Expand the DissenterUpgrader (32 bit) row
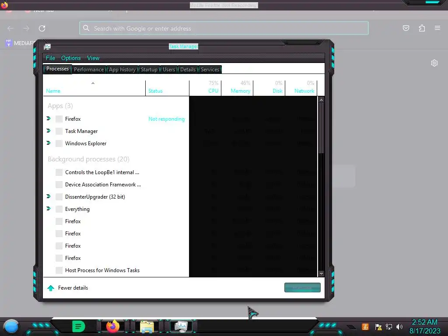Screen dimensions: 448x336 point(49,196)
